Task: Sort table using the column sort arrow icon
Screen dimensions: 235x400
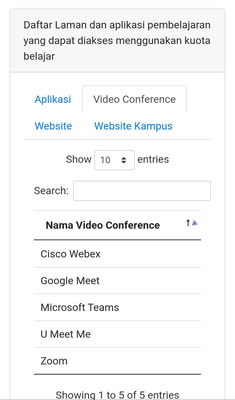Action: tap(188, 223)
